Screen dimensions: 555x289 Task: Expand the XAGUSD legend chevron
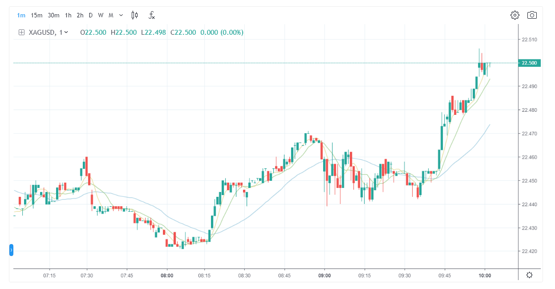pos(66,32)
